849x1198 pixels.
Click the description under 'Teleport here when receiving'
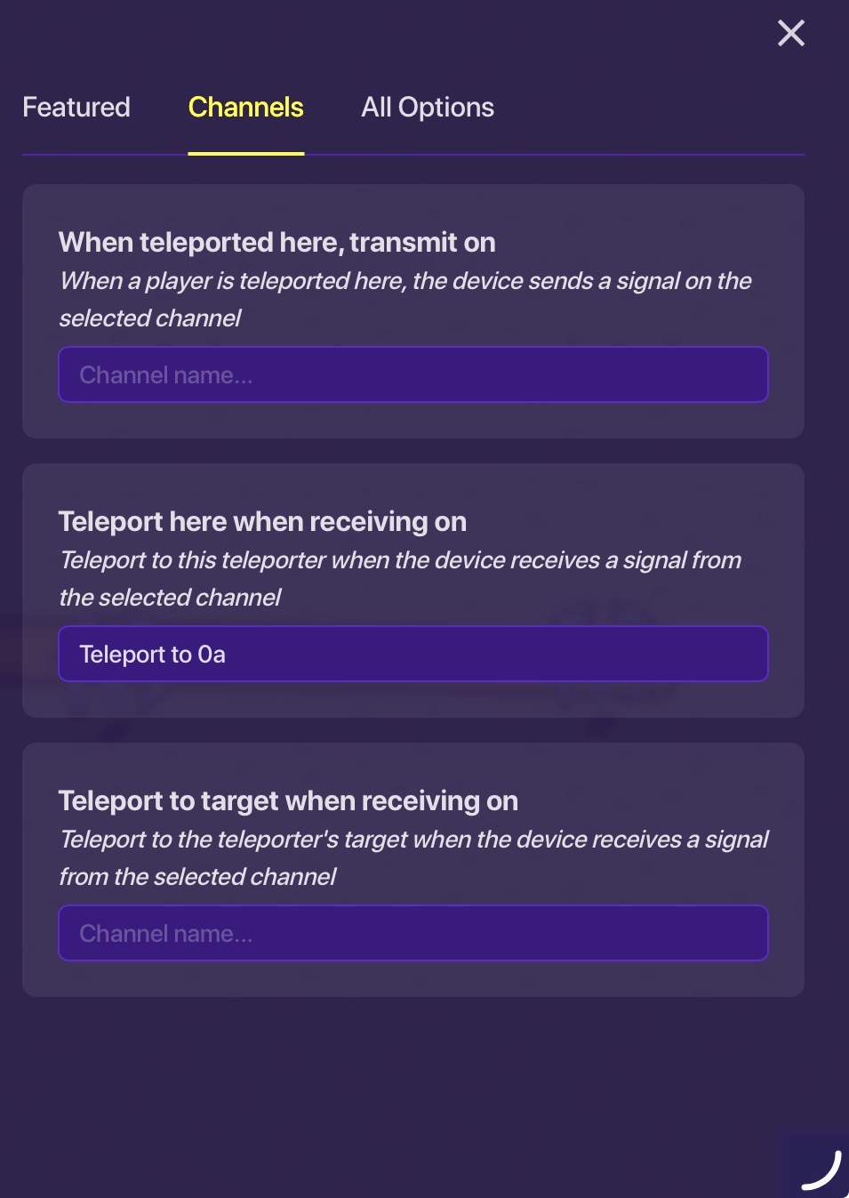[400, 578]
